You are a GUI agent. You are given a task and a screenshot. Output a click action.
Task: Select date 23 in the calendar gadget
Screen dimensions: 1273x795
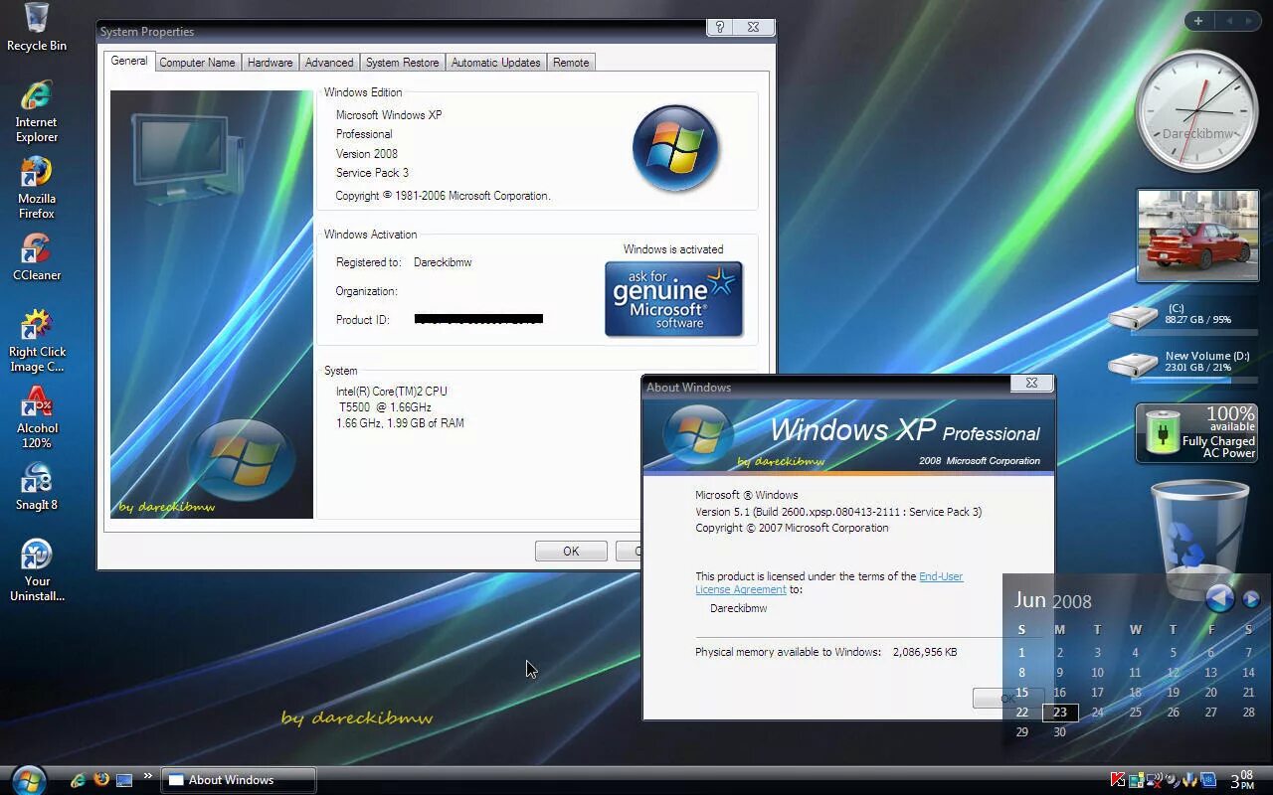(x=1059, y=712)
